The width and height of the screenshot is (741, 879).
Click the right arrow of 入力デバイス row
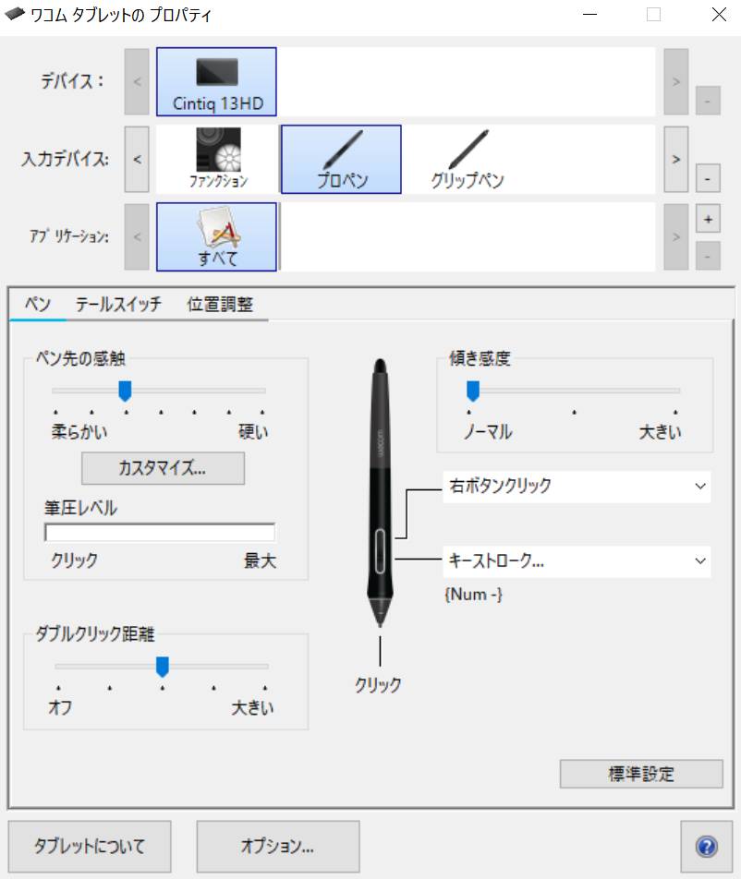pyautogui.click(x=676, y=159)
